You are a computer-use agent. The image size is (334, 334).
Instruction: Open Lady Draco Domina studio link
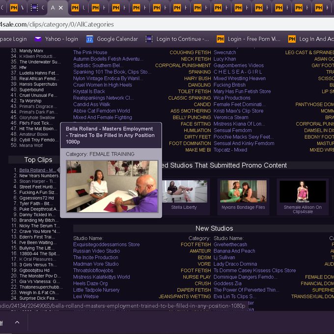[x=235, y=264]
